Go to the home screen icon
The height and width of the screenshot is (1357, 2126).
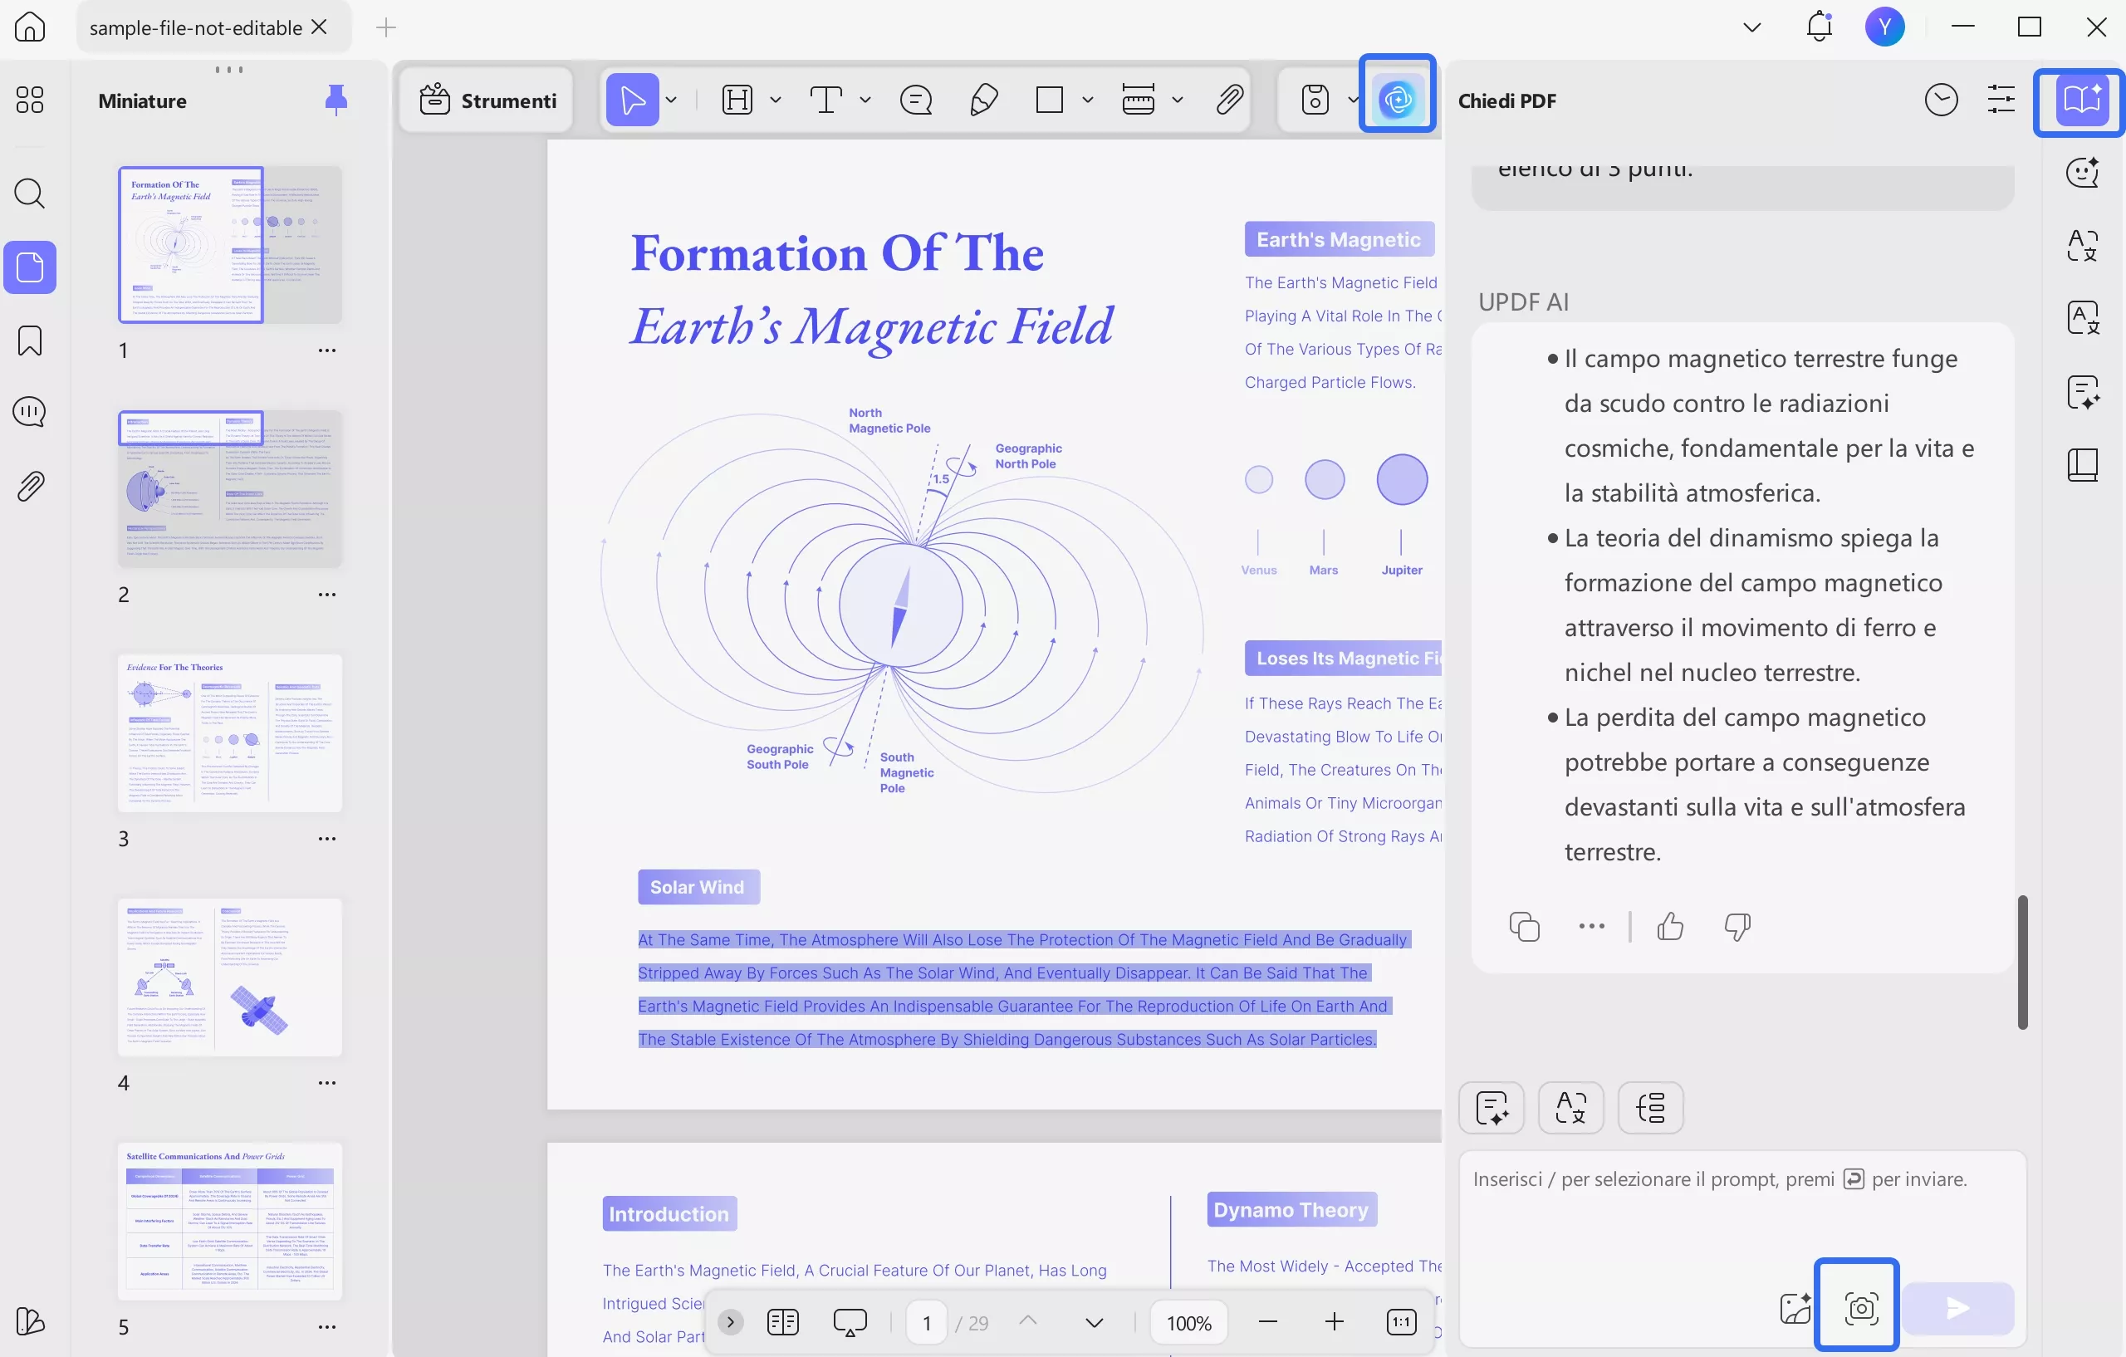[x=30, y=27]
